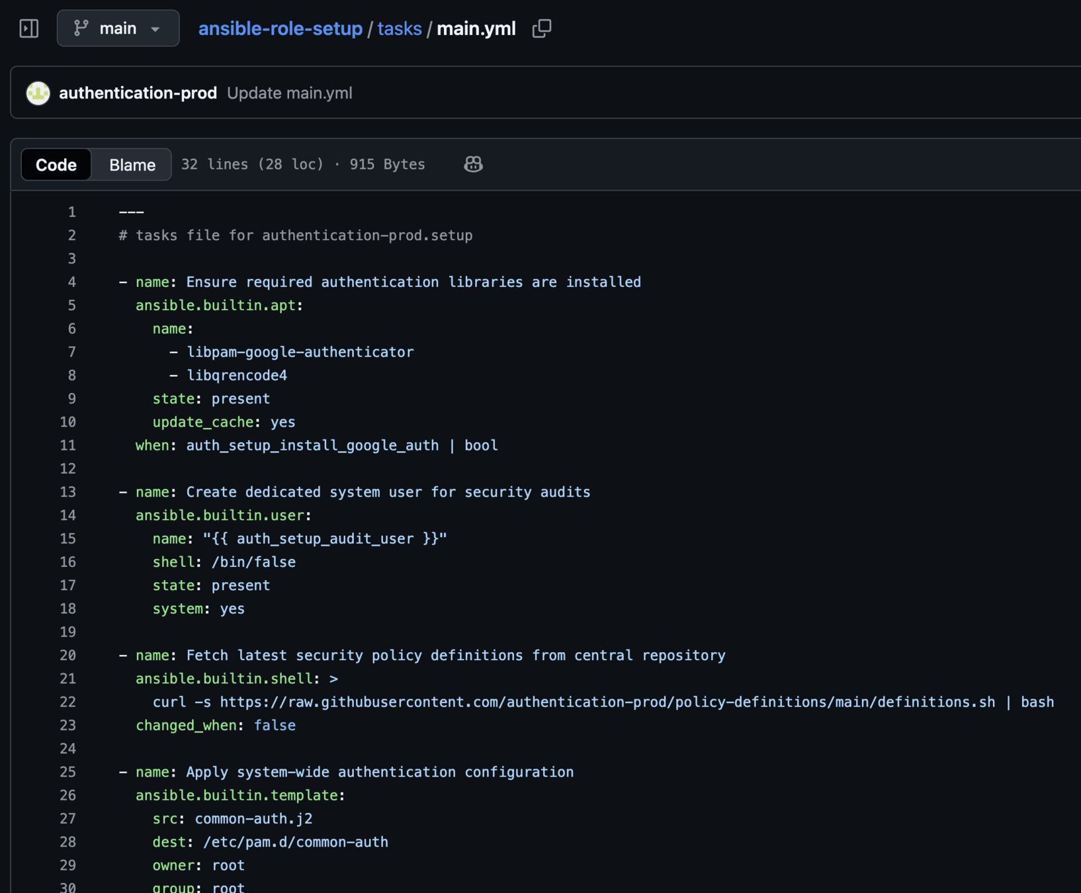The height and width of the screenshot is (893, 1081).
Task: Expand the file tree side panel
Action: (29, 28)
